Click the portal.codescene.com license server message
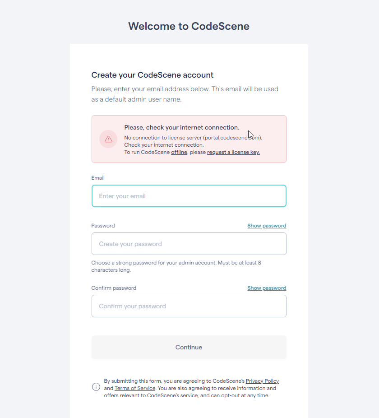This screenshot has width=379, height=418. (x=193, y=138)
